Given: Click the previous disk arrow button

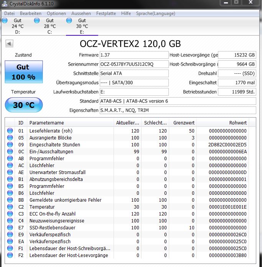Looking at the screenshot, I should (x=9, y=43).
